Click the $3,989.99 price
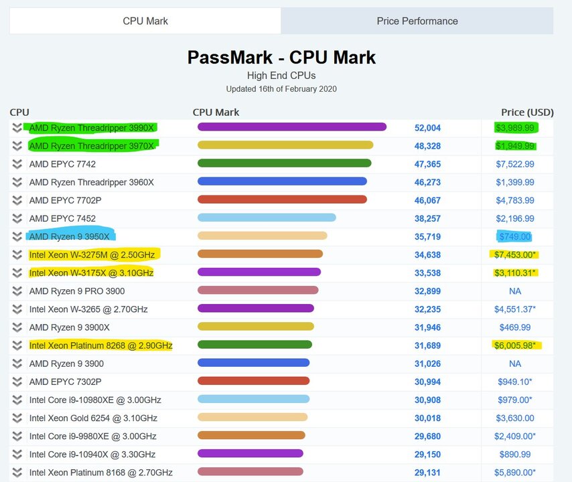572x482 pixels. click(x=514, y=128)
